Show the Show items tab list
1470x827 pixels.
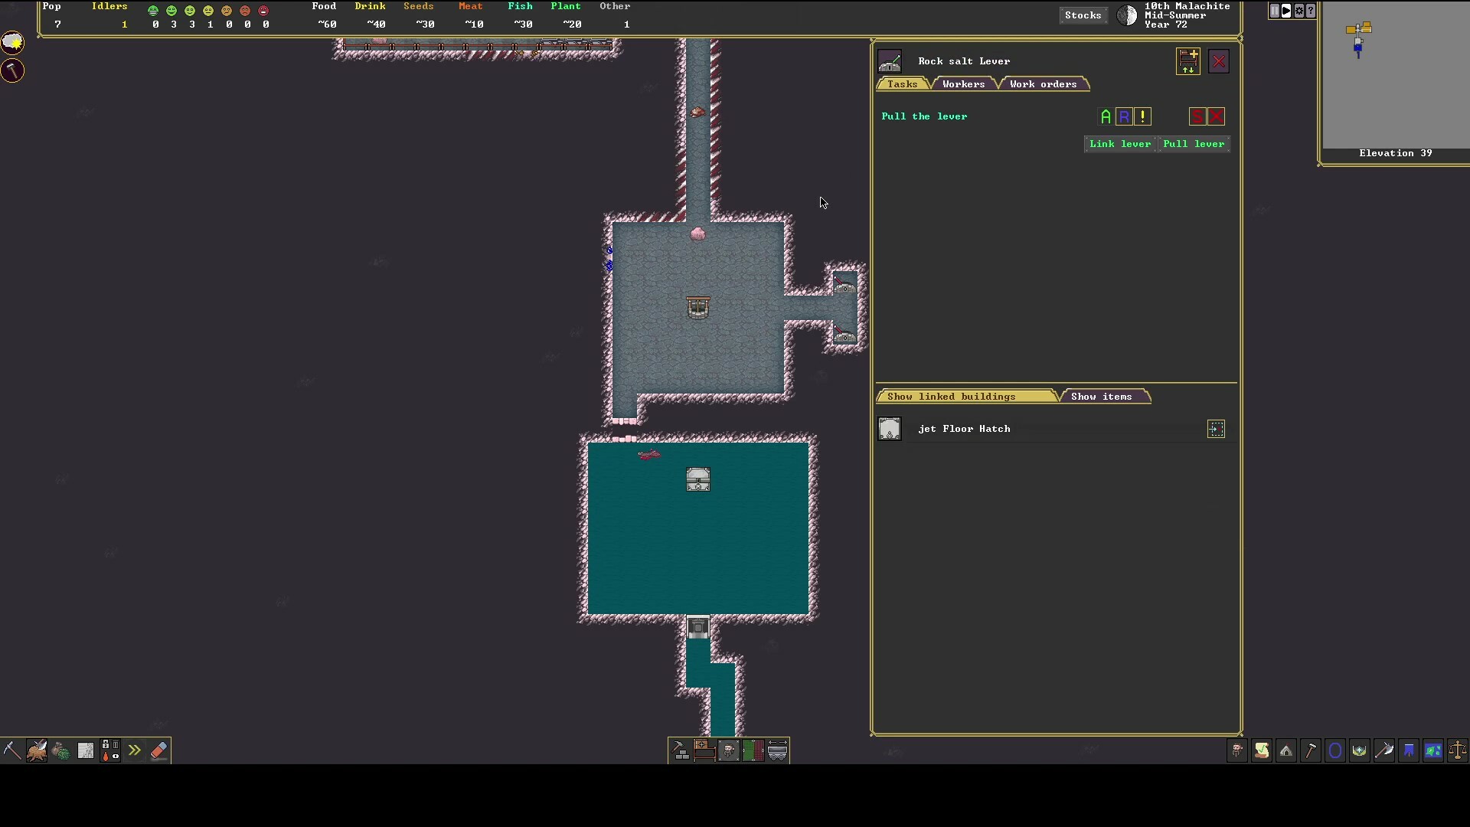(1101, 397)
